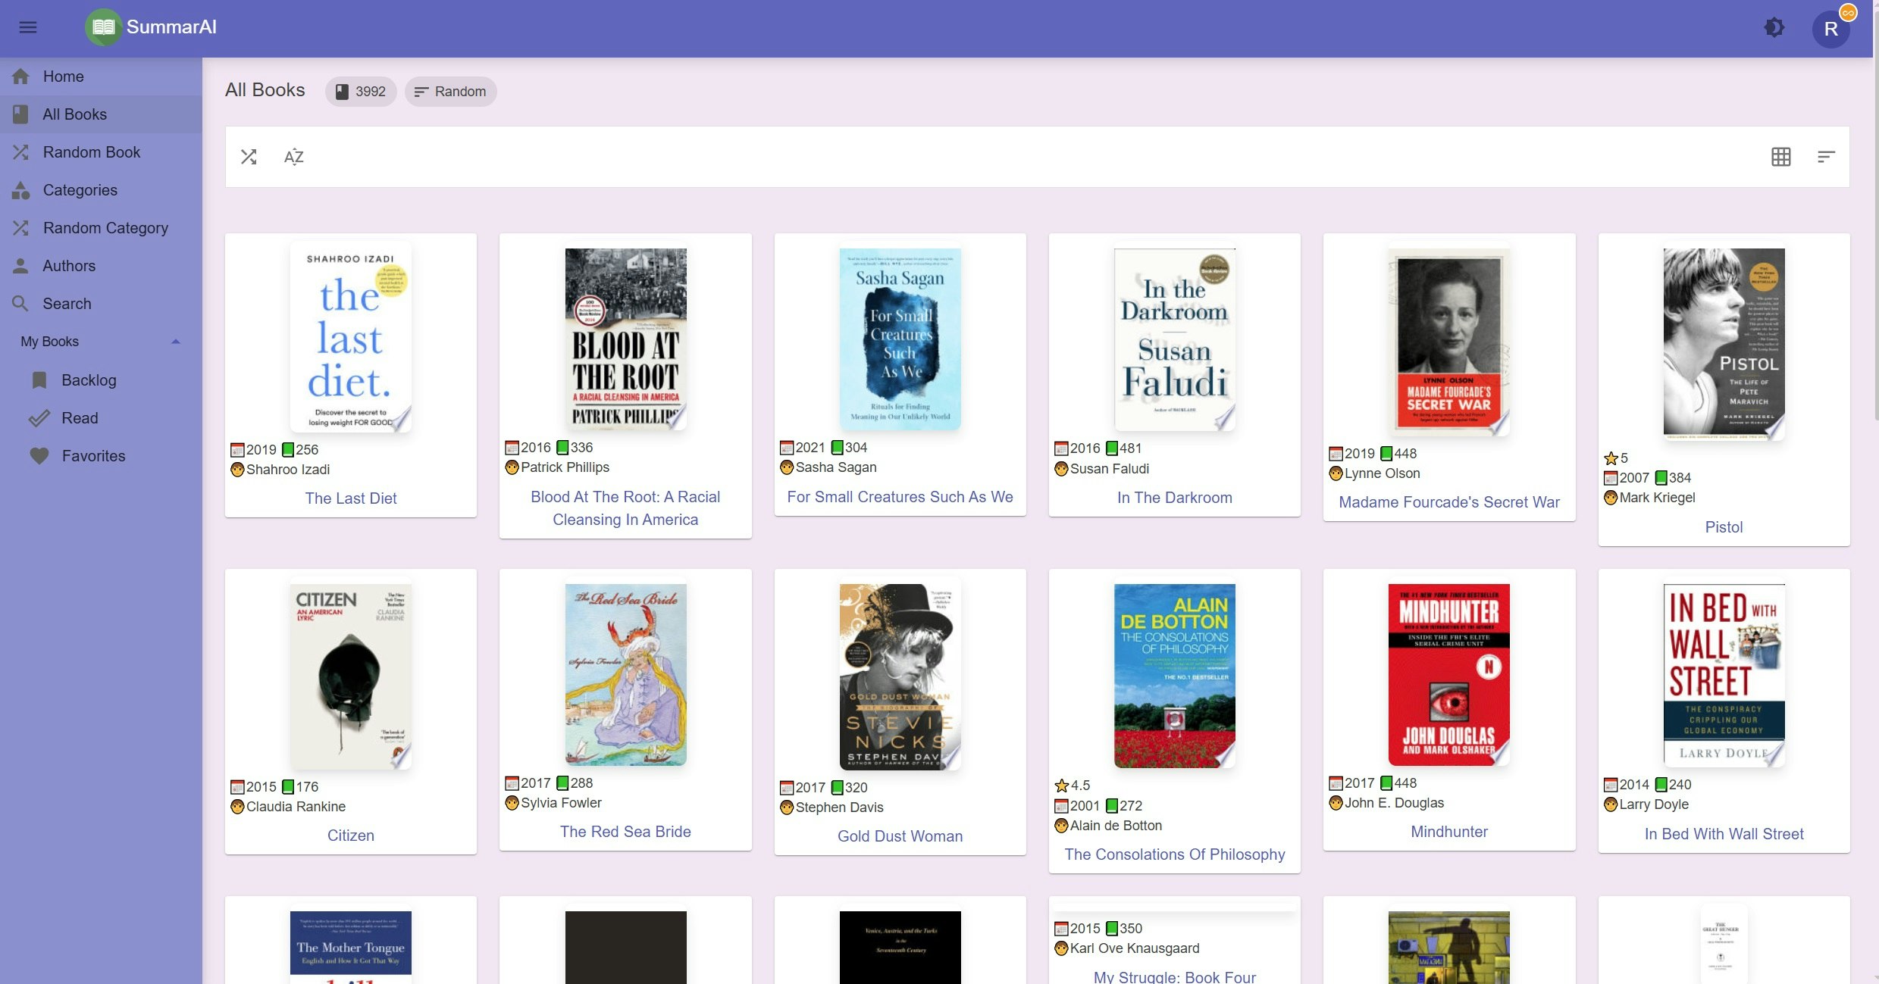Click the SummarAI logo icon
Screen dimensions: 1879x984
tap(104, 27)
